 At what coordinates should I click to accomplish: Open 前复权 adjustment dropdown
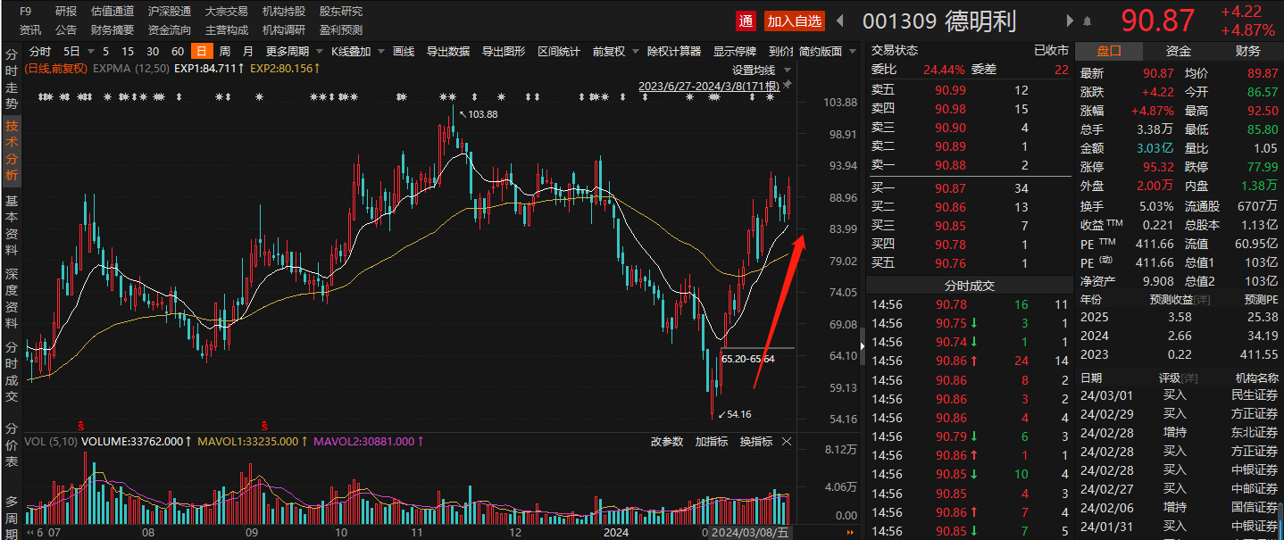(614, 51)
